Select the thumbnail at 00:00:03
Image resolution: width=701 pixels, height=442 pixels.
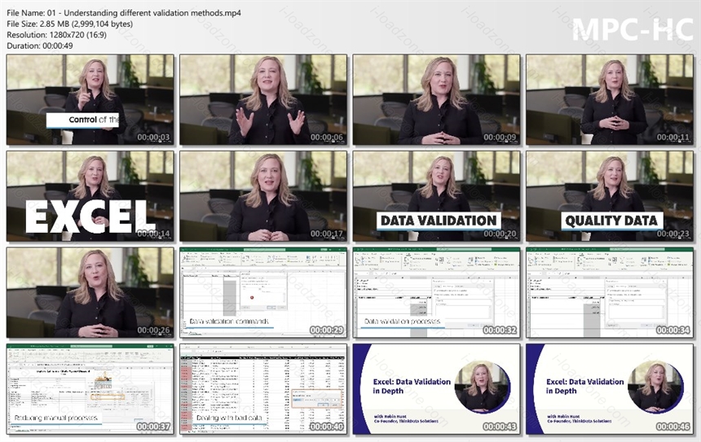coord(90,99)
